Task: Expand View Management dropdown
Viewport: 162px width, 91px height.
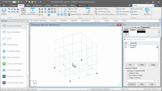Action: click(x=88, y=12)
